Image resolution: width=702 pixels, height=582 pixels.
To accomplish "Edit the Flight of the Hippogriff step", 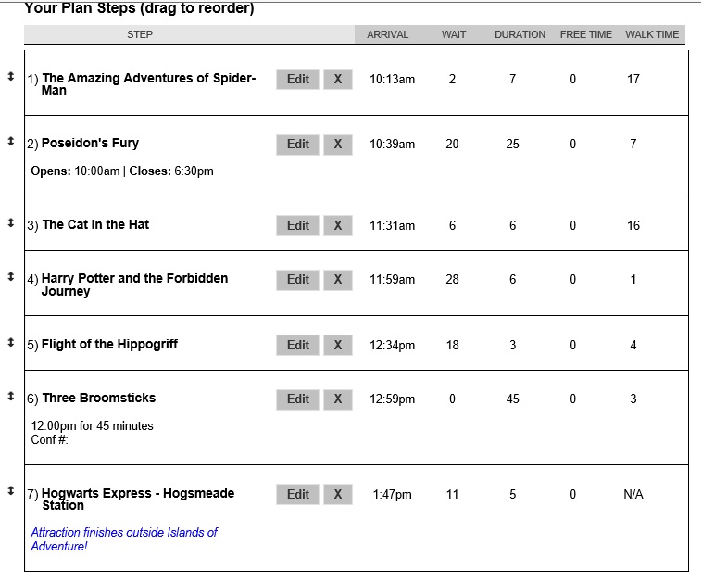I will (x=297, y=346).
